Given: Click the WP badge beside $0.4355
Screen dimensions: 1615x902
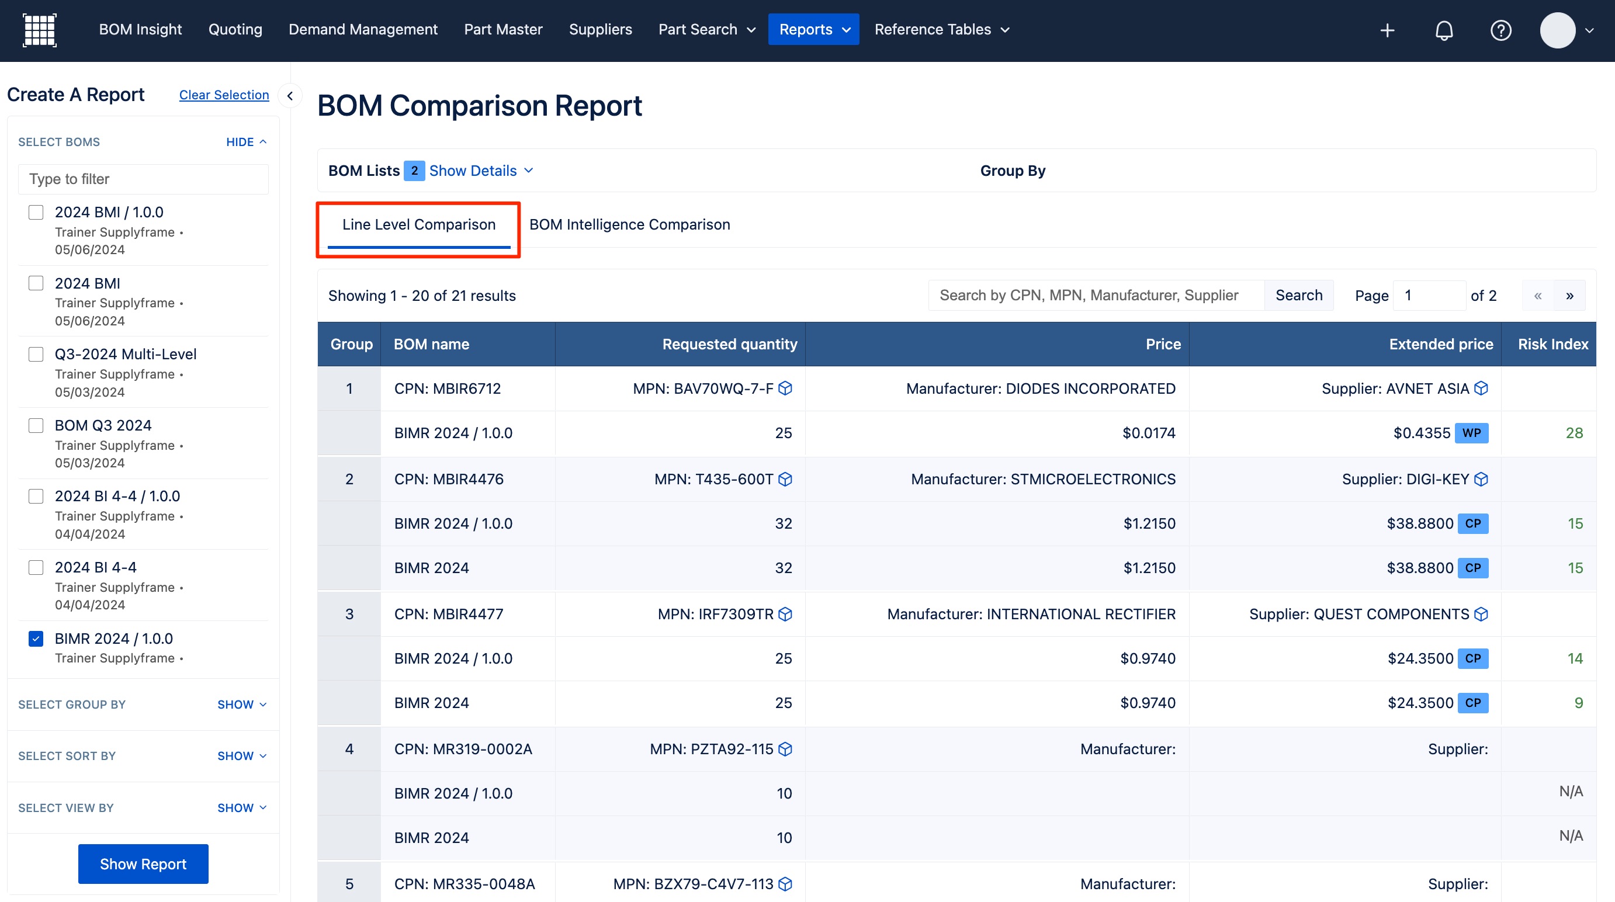Looking at the screenshot, I should coord(1471,433).
